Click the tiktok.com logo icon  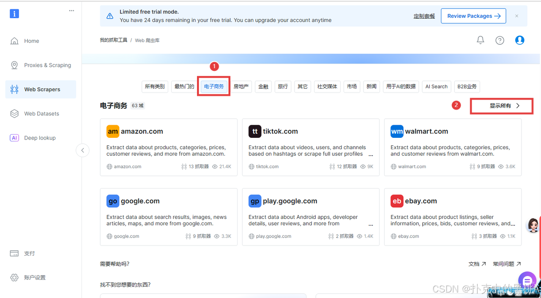pos(255,131)
